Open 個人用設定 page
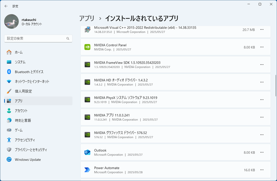Screen dimensions: 277x181 click(38, 91)
